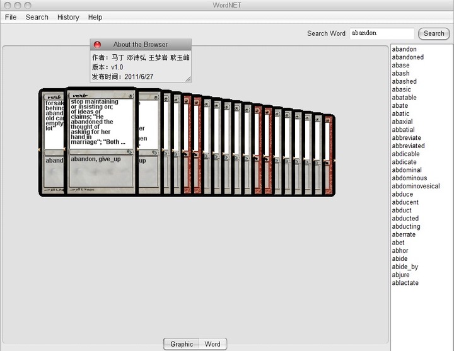The width and height of the screenshot is (454, 351).
Task: Select 'abaxial' in the word list
Action: click(x=402, y=122)
